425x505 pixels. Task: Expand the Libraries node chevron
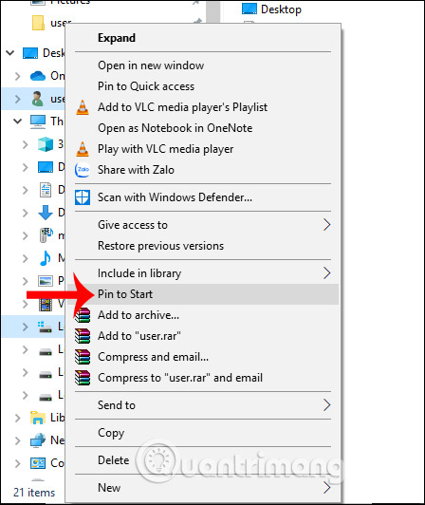click(17, 418)
